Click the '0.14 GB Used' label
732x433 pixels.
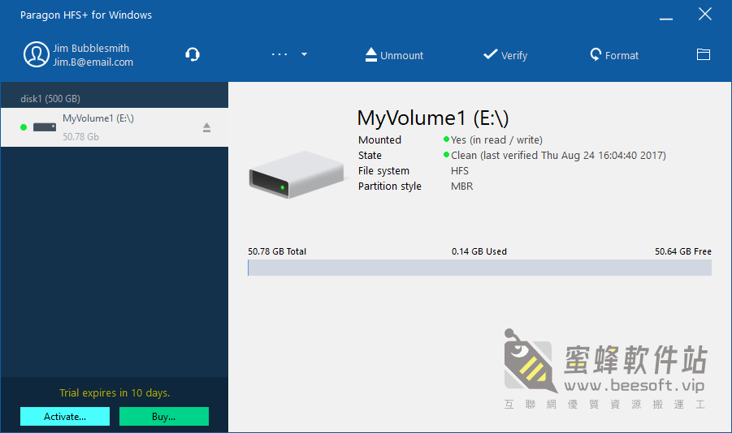point(479,251)
